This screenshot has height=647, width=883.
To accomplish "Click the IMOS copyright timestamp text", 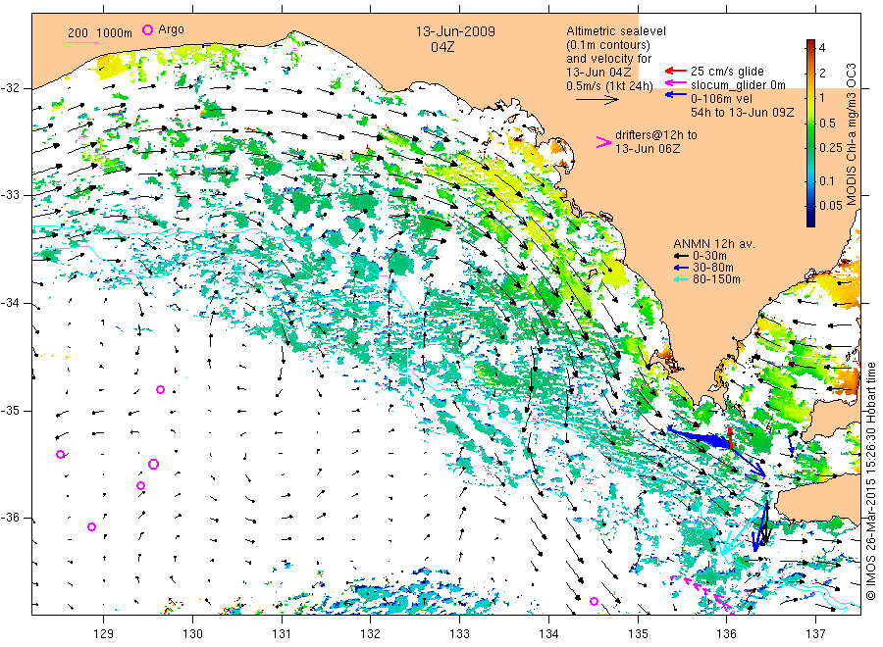I will 870,481.
